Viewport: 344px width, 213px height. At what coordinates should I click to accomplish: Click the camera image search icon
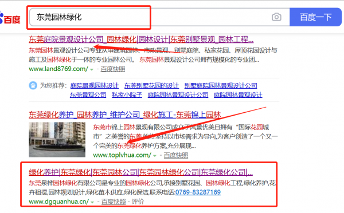pyautogui.click(x=276, y=17)
